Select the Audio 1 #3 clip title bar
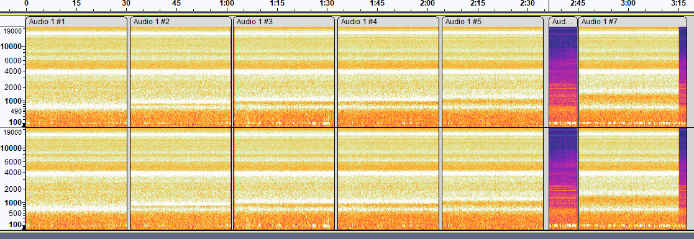The height and width of the screenshot is (239, 694). pos(284,21)
